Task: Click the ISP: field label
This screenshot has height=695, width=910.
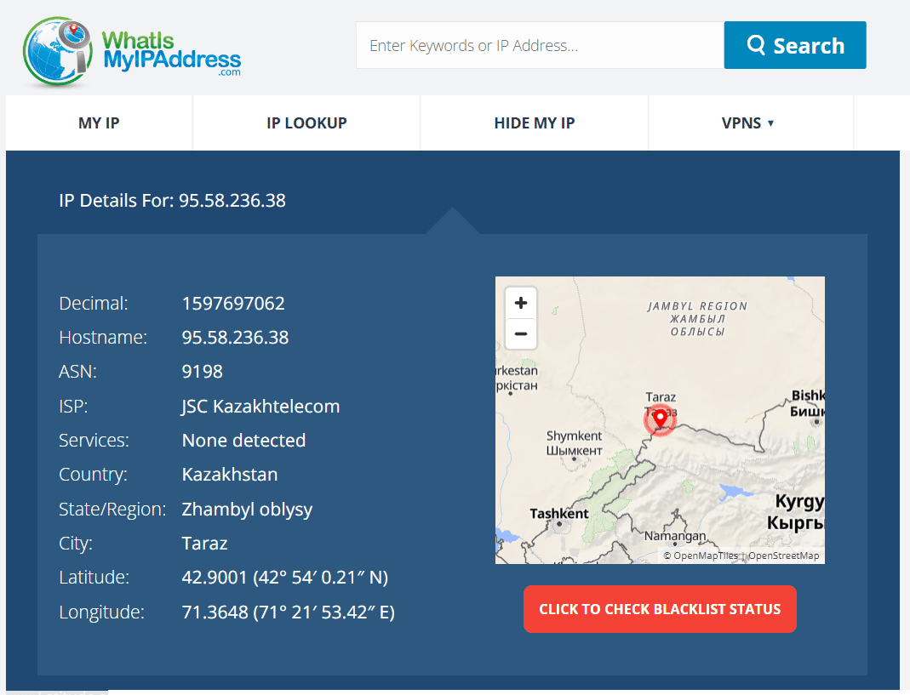Action: [73, 406]
